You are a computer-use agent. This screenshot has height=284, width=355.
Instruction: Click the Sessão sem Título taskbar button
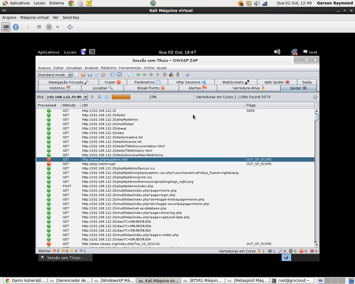point(65,258)
